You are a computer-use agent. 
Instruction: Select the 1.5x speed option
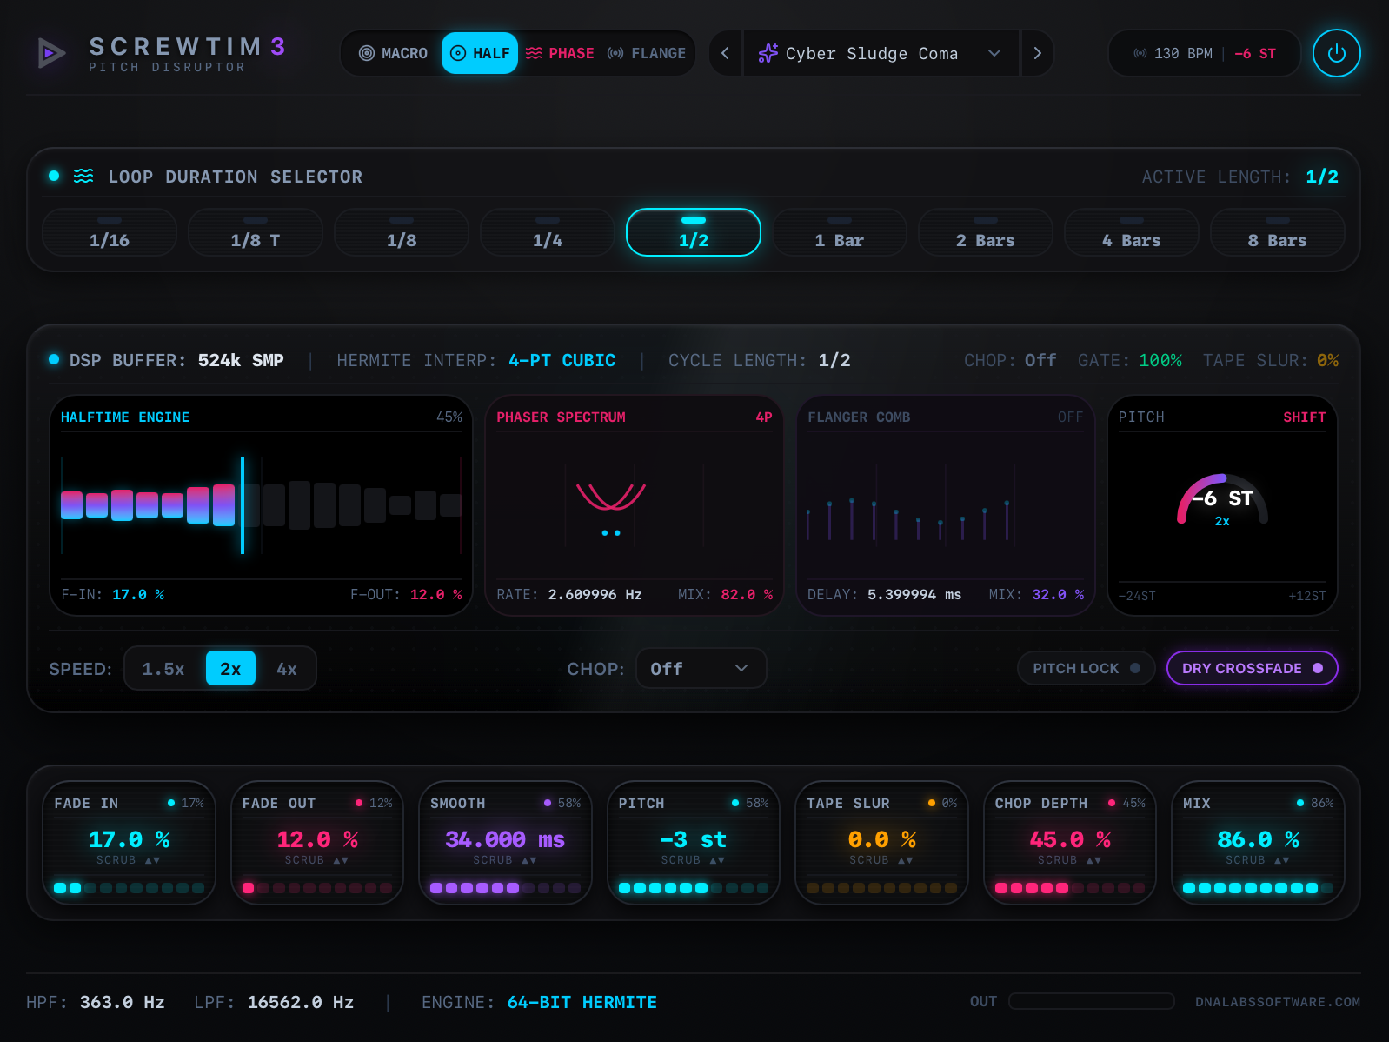pos(163,668)
